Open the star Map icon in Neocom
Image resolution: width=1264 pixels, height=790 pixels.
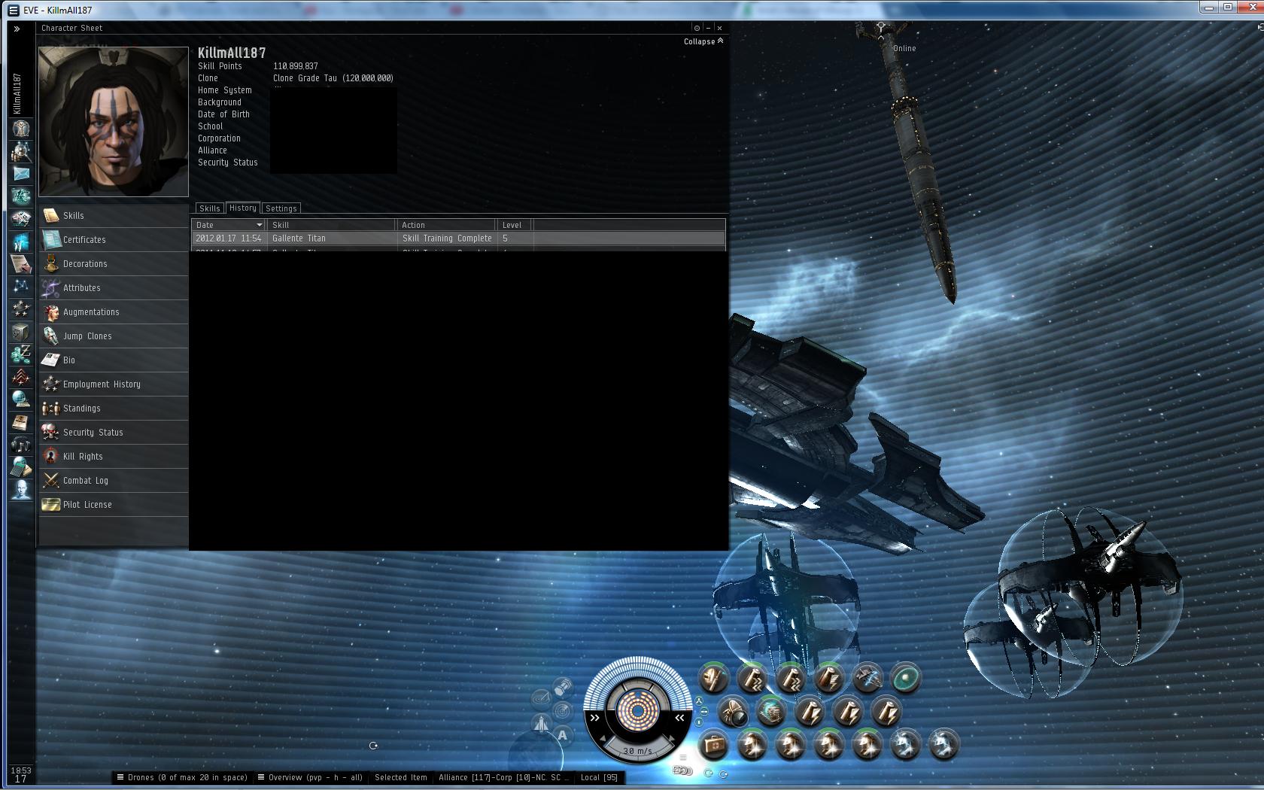point(21,287)
